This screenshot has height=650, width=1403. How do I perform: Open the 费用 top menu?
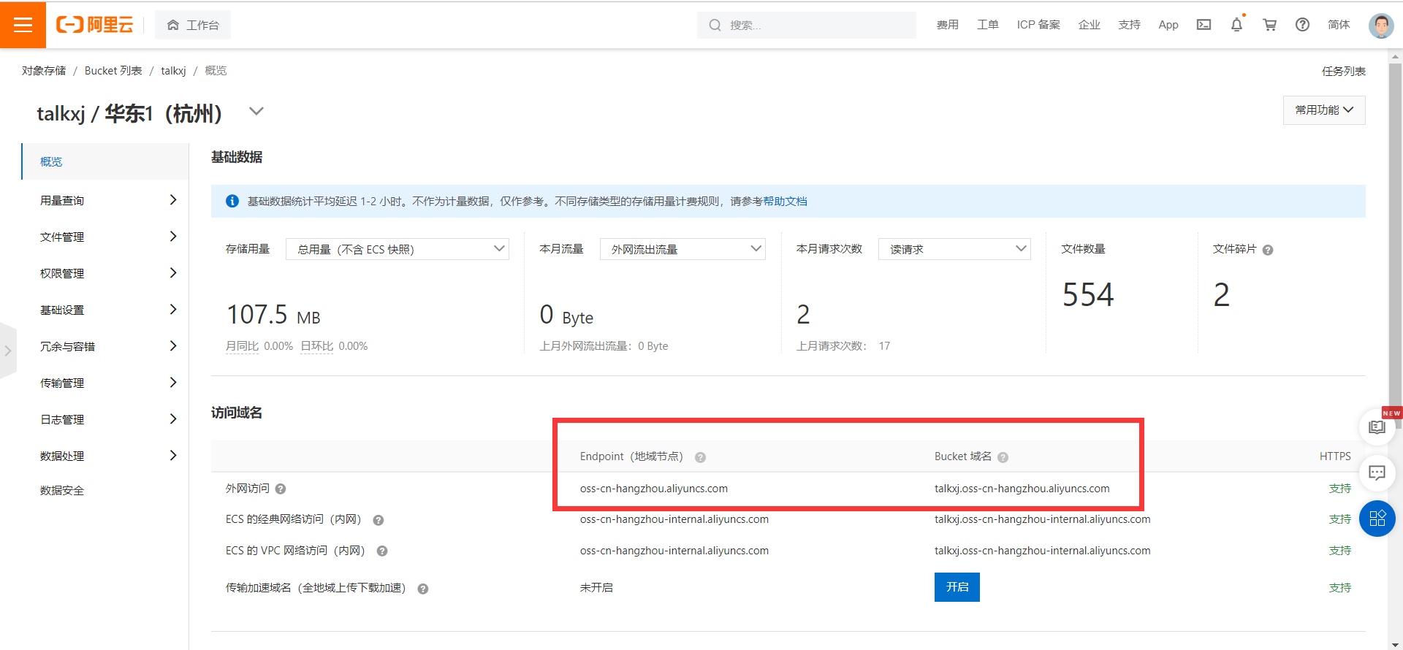click(947, 25)
